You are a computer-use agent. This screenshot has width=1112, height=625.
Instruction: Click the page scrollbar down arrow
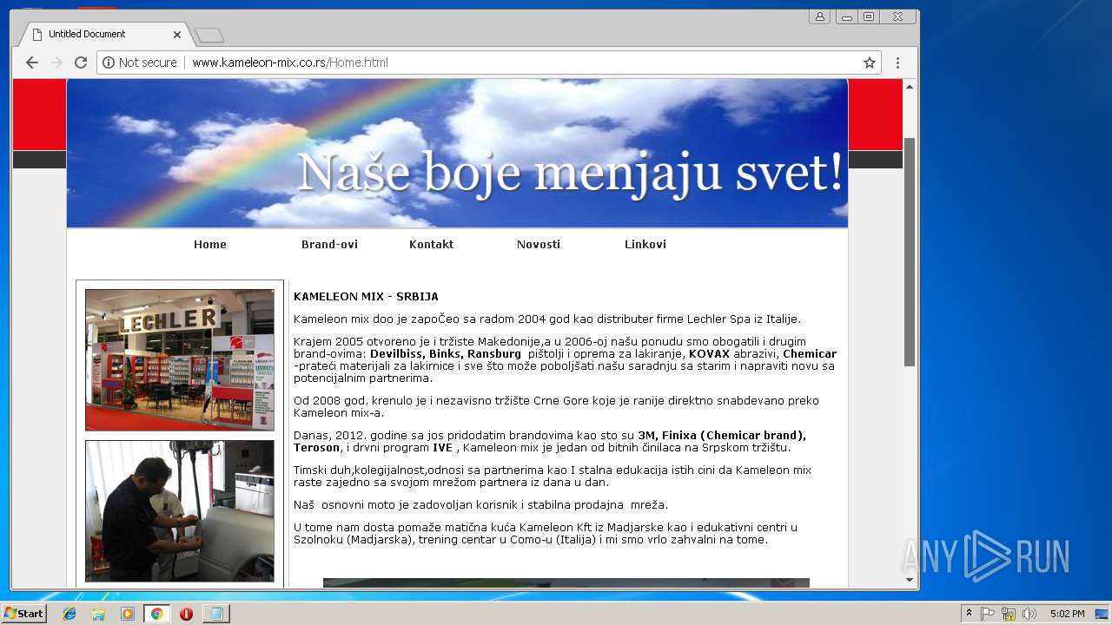coord(910,580)
